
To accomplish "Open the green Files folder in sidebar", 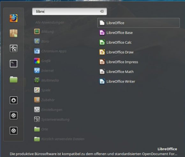I will click(x=14, y=80).
